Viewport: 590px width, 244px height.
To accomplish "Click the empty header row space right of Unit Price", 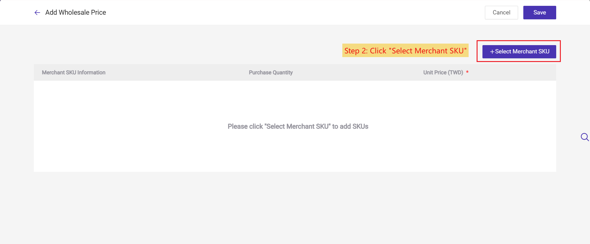I will click(513, 72).
